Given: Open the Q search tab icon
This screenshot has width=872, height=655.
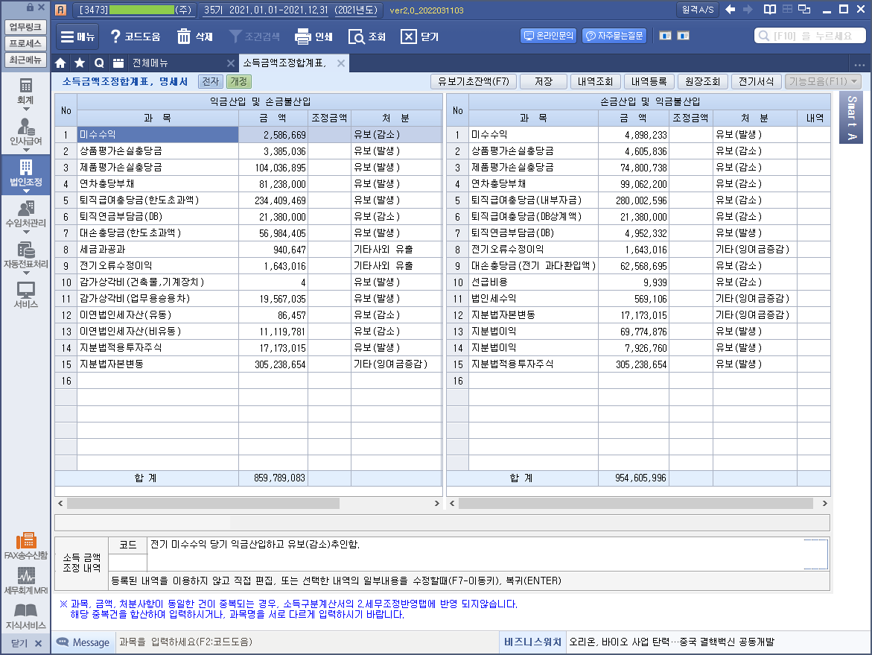Looking at the screenshot, I should click(x=99, y=63).
